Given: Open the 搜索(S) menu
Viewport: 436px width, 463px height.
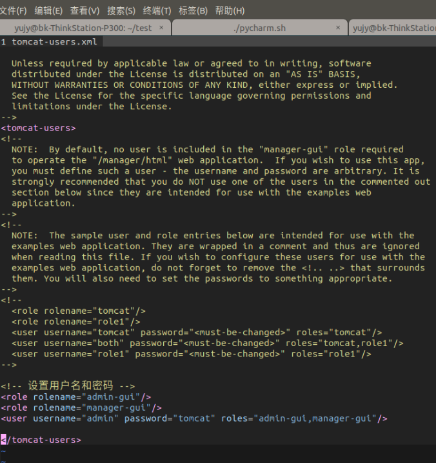Looking at the screenshot, I should pos(121,10).
